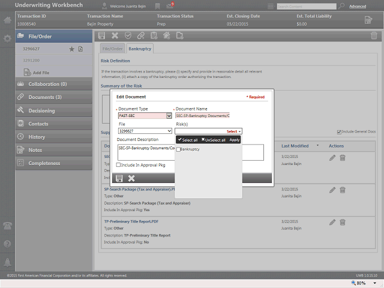Viewport: 384px width, 288px height.
Task: Click the document search toolbar icon
Action: [x=180, y=36]
